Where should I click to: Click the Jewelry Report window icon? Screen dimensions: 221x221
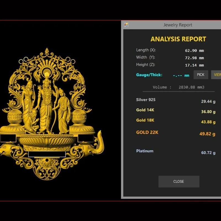click(126, 25)
